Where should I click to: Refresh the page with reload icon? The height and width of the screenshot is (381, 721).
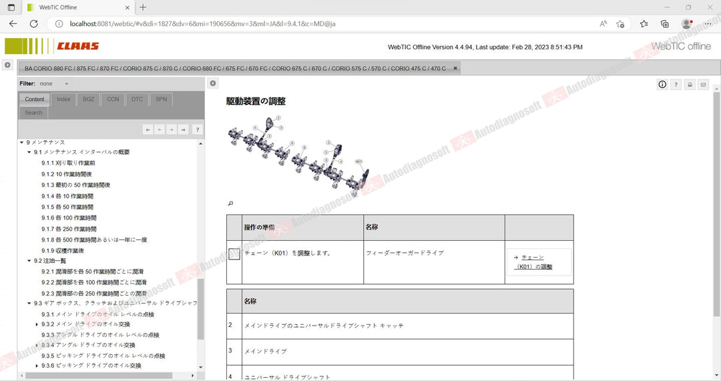(33, 23)
